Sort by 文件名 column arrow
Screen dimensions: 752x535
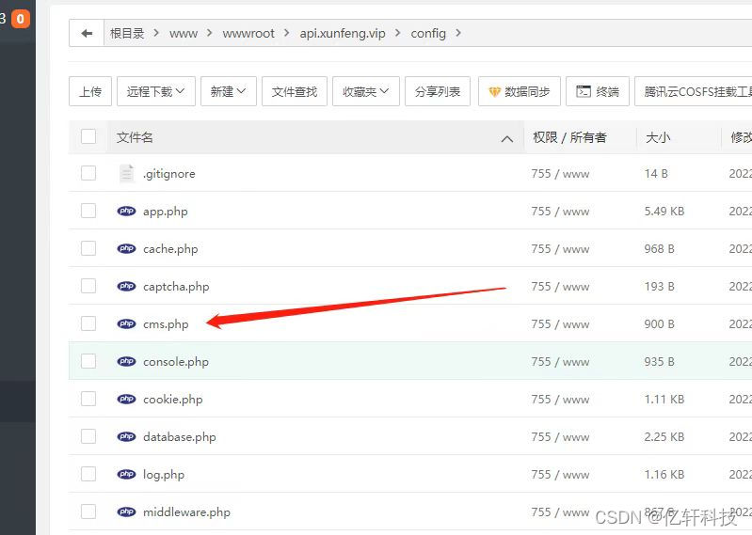click(x=507, y=138)
